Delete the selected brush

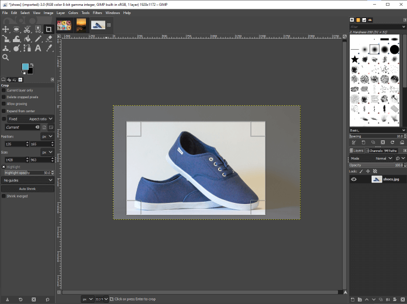tap(382, 142)
